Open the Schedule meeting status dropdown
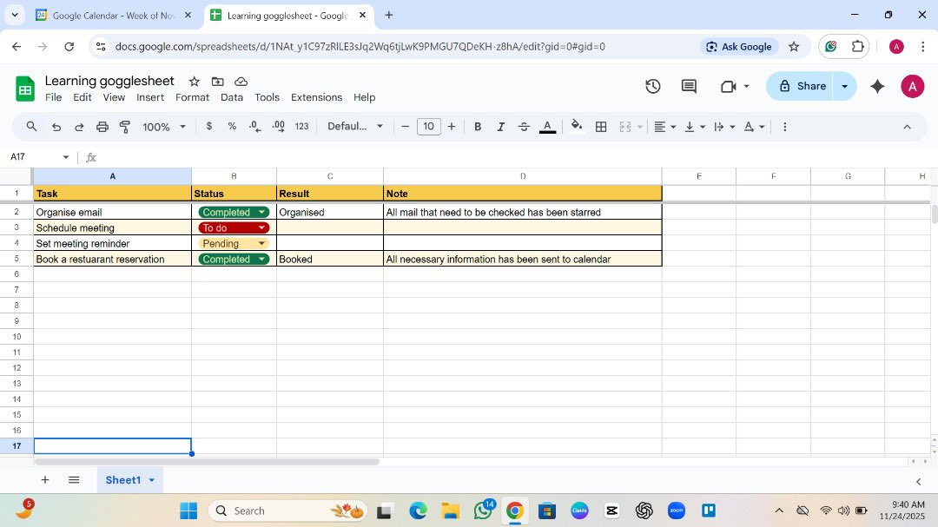Screen dimensions: 938x527 [261, 227]
